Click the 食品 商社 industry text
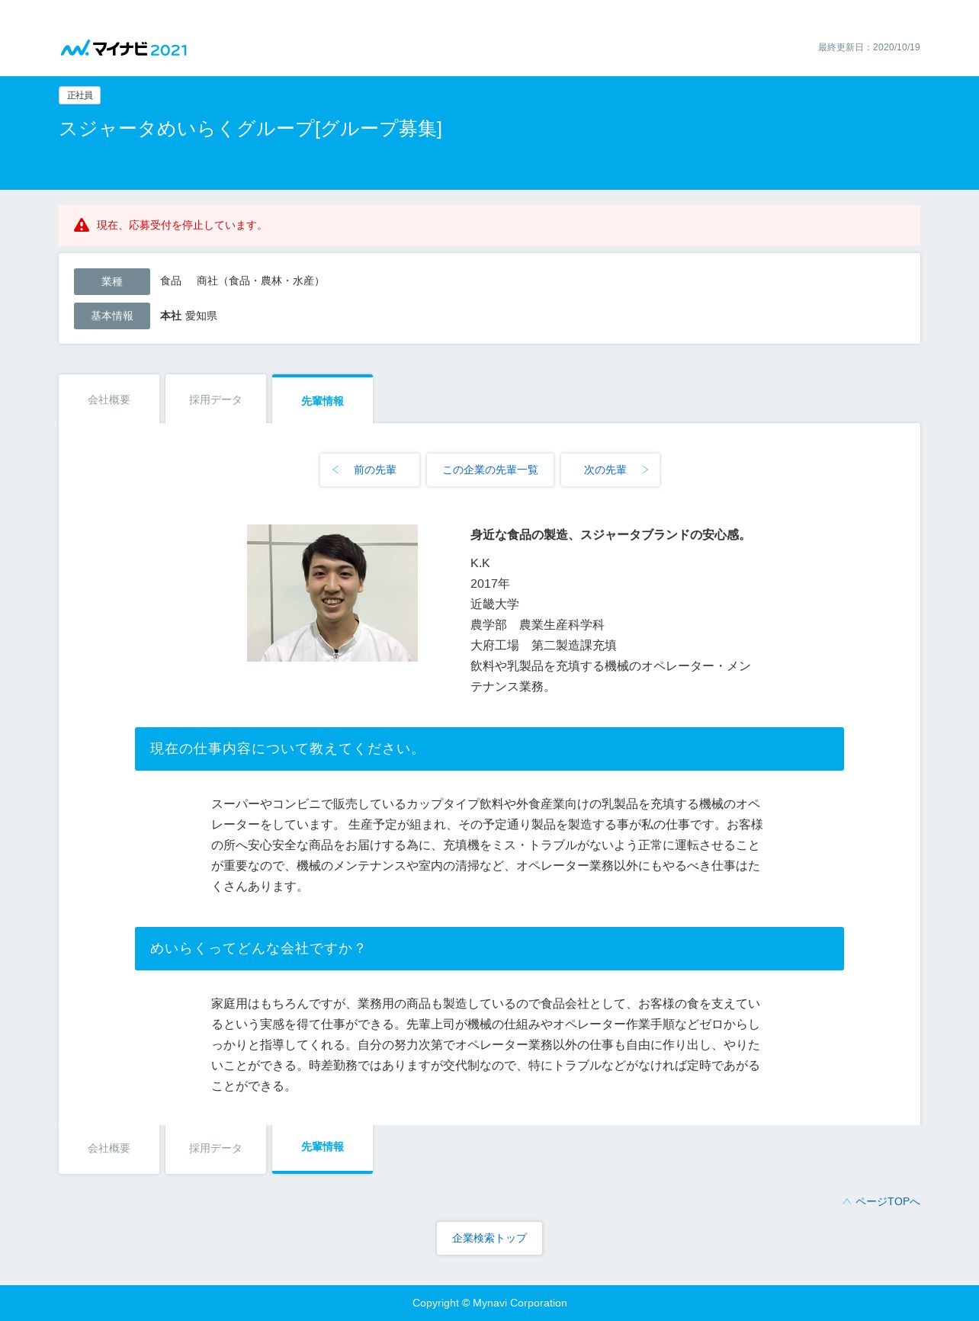Viewport: 979px width, 1321px height. click(242, 281)
